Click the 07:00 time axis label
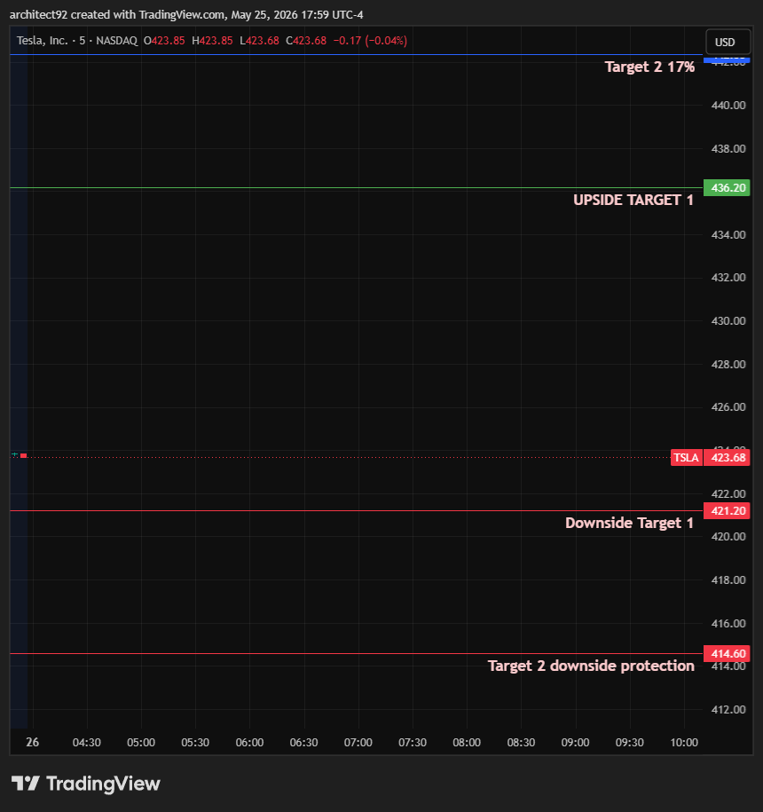 pyautogui.click(x=358, y=742)
